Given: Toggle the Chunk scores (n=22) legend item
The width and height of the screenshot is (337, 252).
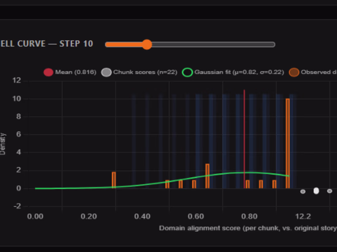Looking at the screenshot, I should 139,72.
